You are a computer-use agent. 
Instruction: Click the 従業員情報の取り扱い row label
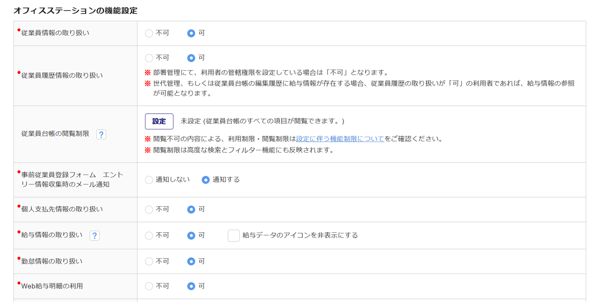55,33
